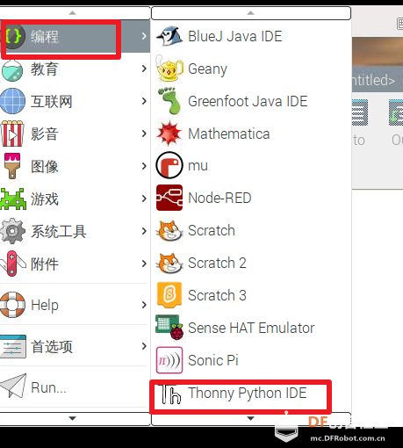Click the Sonic Pi icon
Screen dimensions: 403x448
tap(169, 360)
